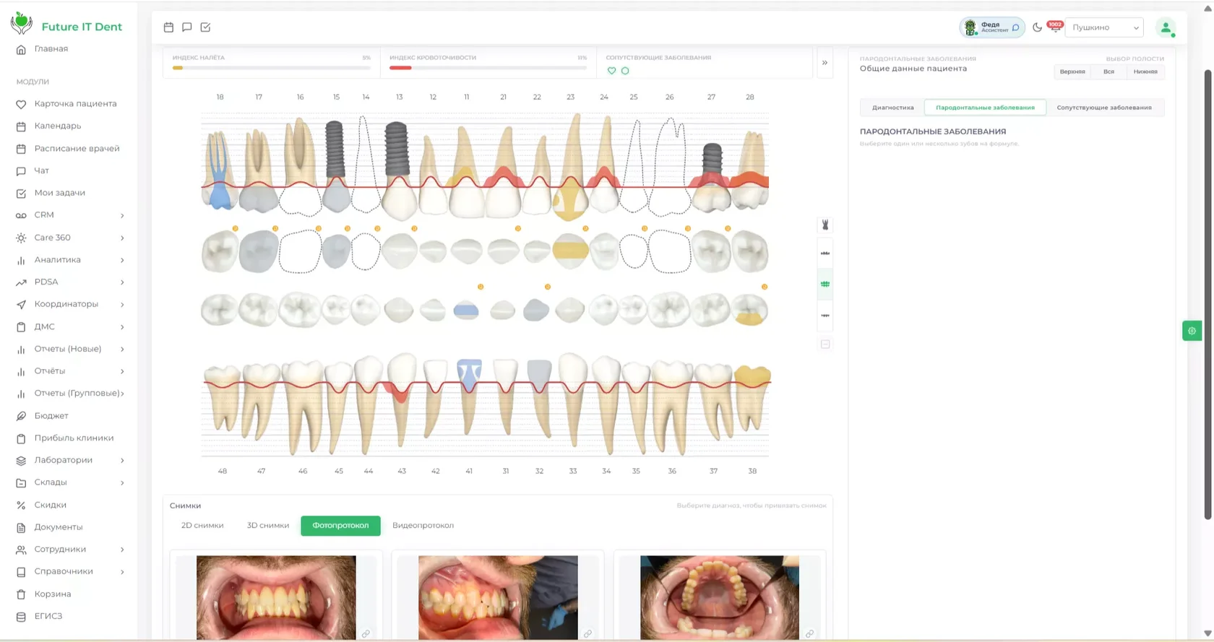Switch to the Диагностика tab
This screenshot has width=1214, height=642.
tap(892, 108)
